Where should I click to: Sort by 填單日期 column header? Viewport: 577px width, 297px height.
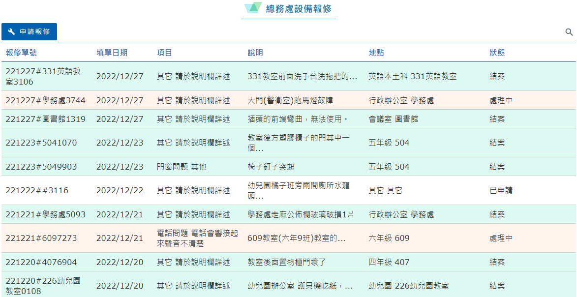tap(112, 53)
